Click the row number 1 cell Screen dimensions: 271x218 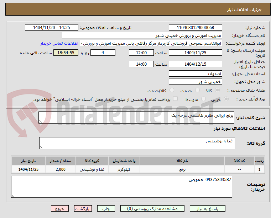tap(259, 169)
